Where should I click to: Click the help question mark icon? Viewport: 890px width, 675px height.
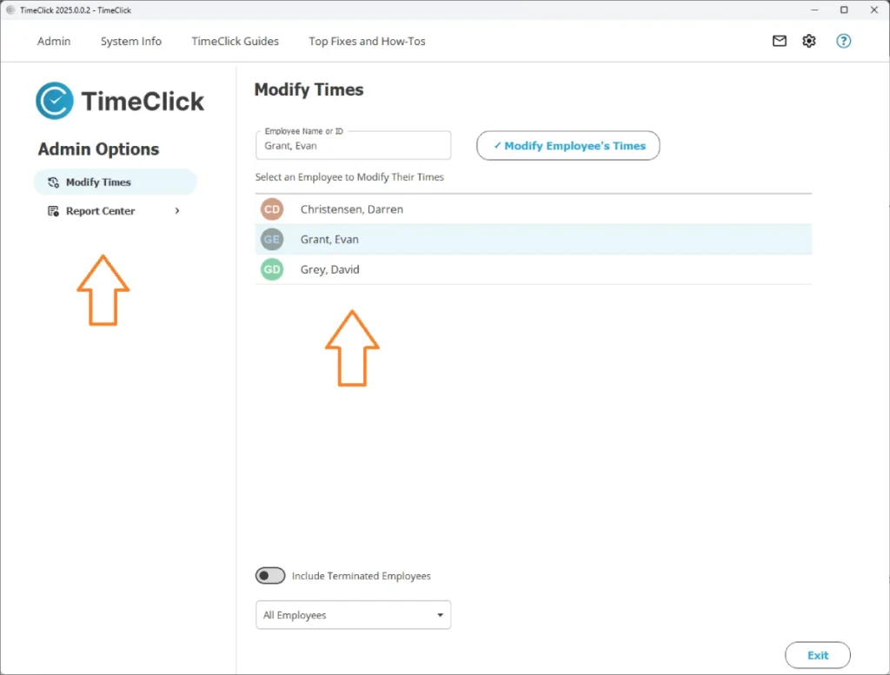842,41
